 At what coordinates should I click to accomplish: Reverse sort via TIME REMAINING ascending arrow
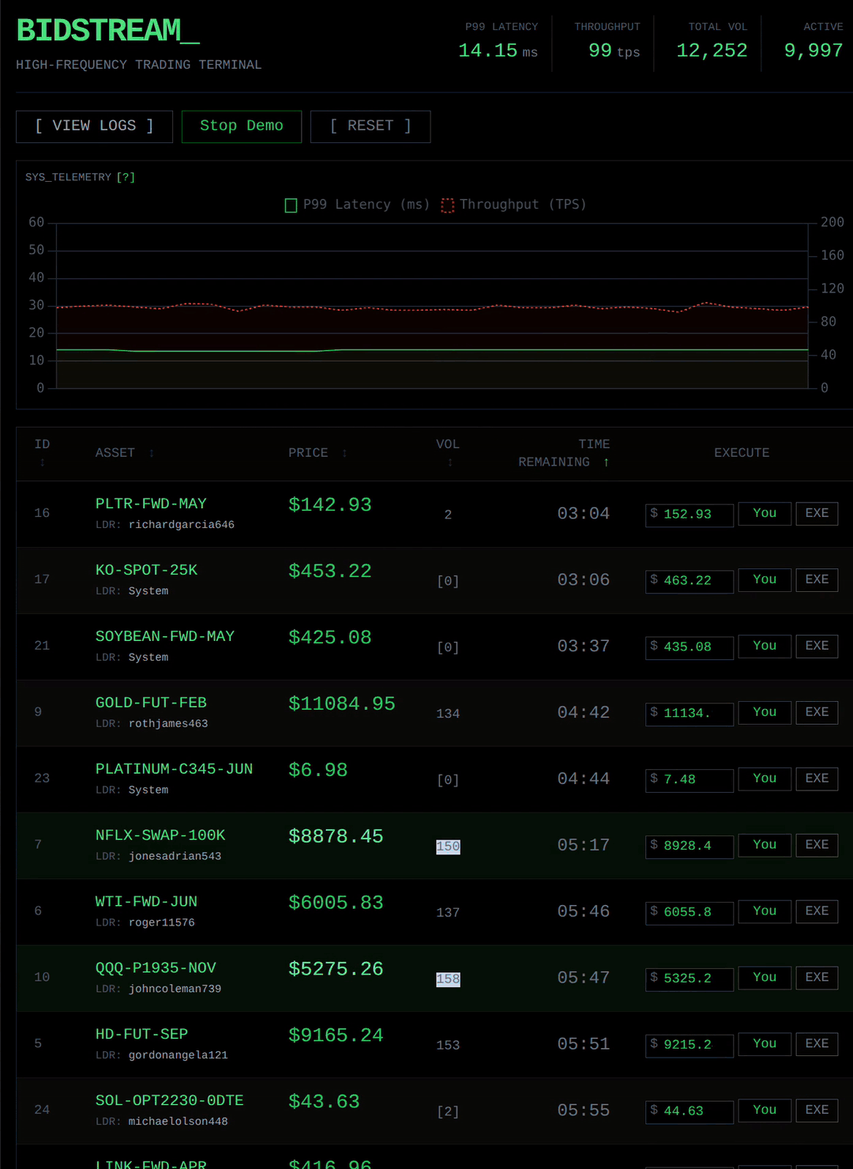(606, 462)
